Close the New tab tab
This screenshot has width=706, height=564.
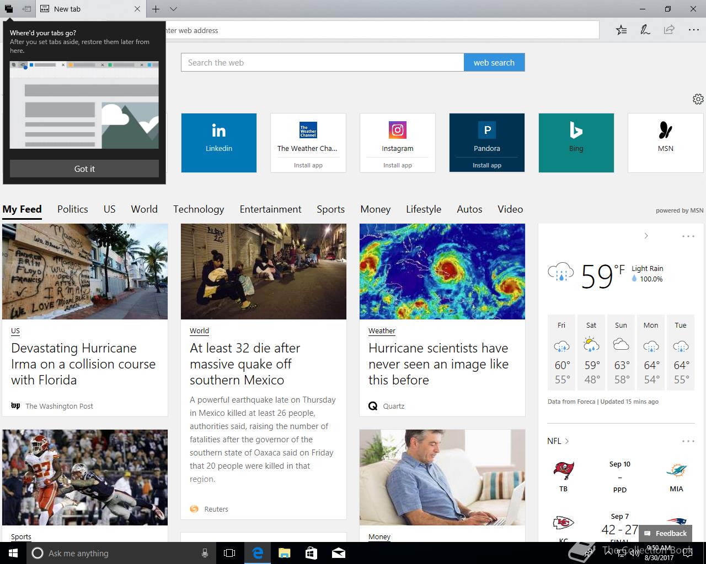coord(137,9)
